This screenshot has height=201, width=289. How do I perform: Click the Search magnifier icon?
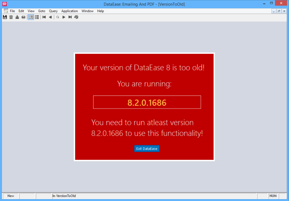click(x=58, y=17)
